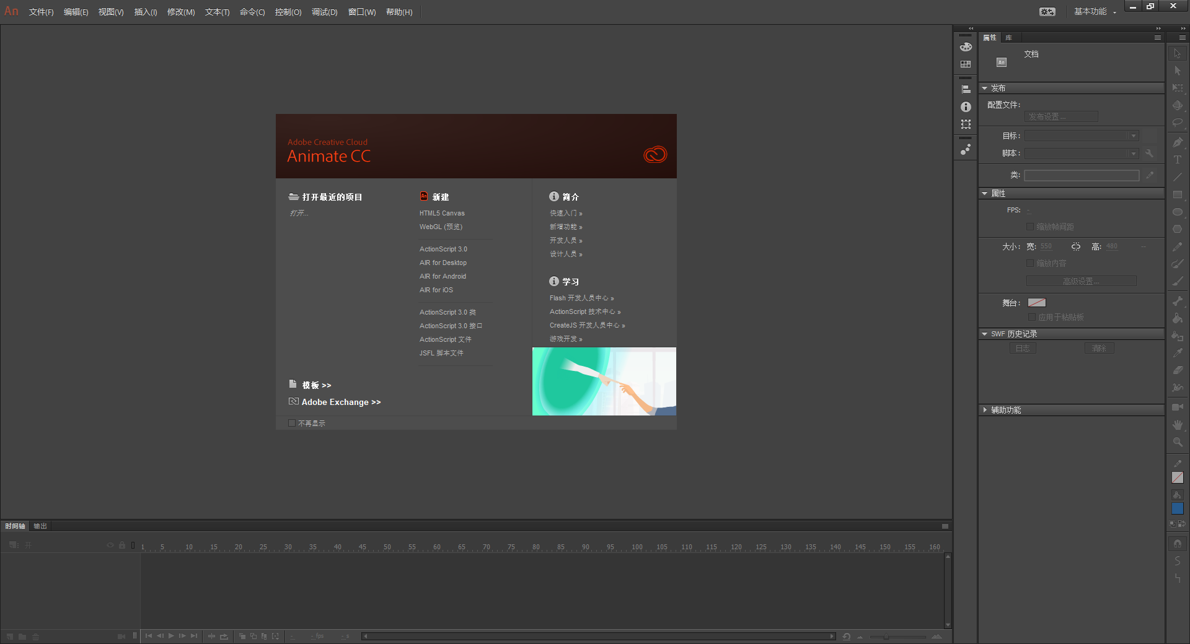Image resolution: width=1190 pixels, height=644 pixels.
Task: Select the Pen tool
Action: point(1178,142)
